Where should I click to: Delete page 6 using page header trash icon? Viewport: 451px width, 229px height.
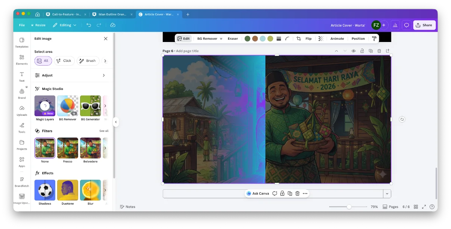coord(379,51)
